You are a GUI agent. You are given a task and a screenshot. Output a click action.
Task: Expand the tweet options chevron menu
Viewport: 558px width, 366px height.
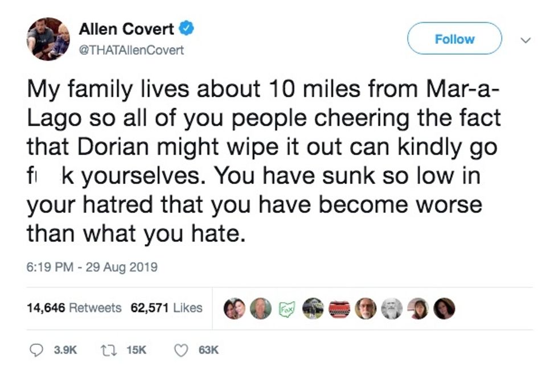tap(526, 40)
